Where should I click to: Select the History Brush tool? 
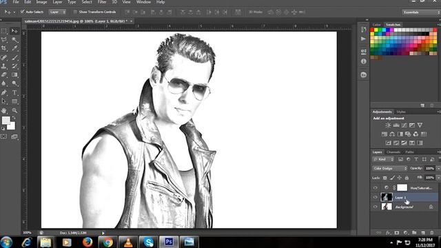coord(14,66)
